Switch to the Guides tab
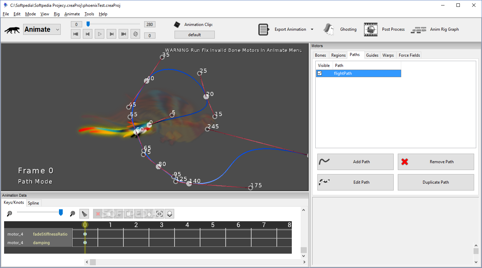Screen dimensions: 482x268 [372, 55]
